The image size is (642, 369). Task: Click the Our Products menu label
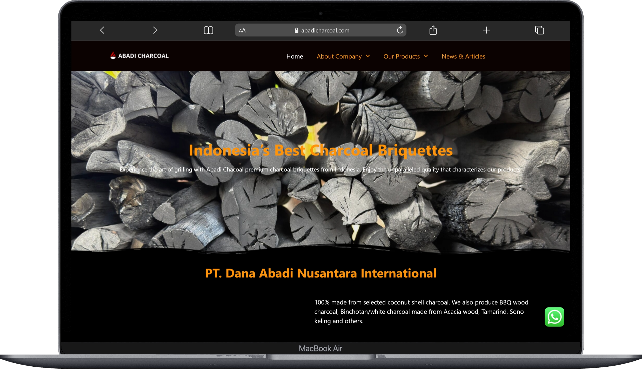[x=402, y=56]
